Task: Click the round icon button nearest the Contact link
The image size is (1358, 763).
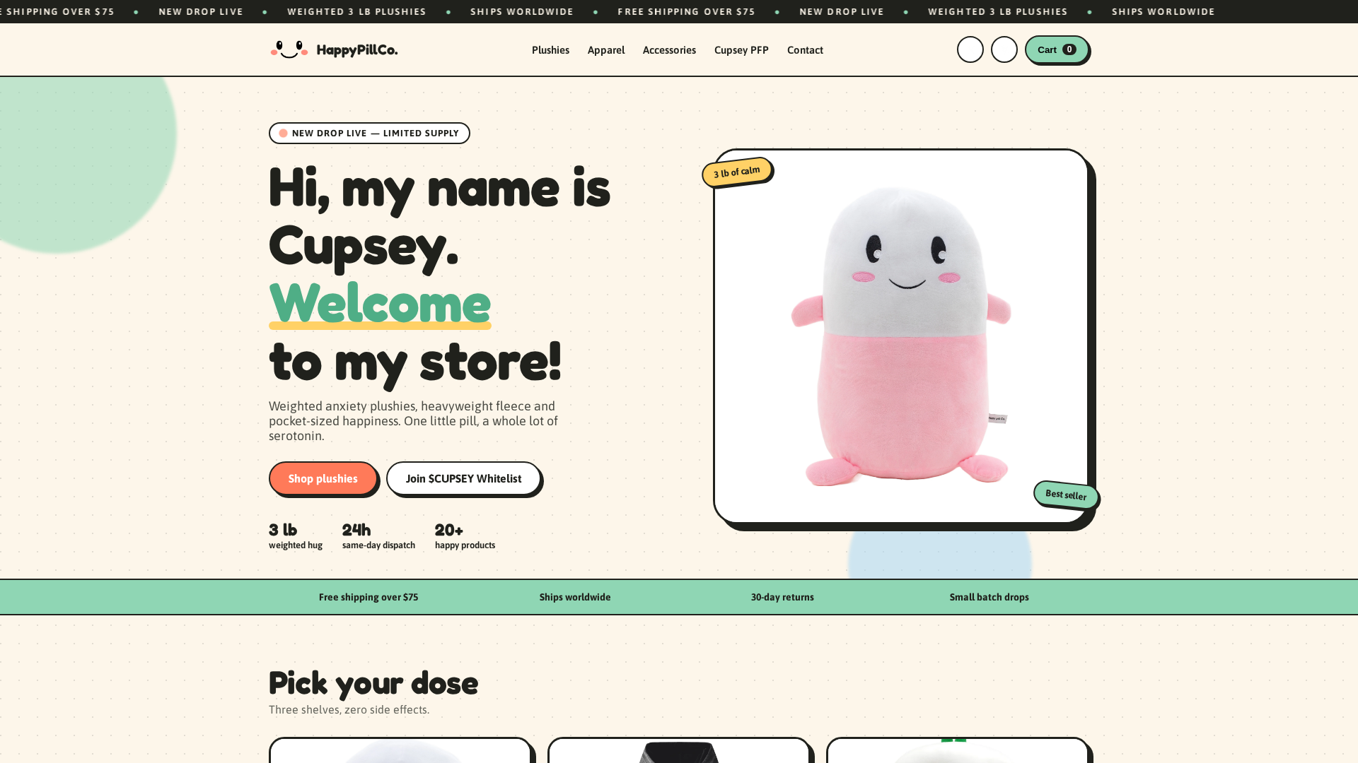Action: tap(970, 49)
